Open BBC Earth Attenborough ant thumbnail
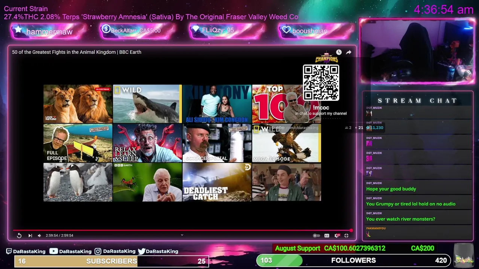479x269 pixels. point(147,182)
